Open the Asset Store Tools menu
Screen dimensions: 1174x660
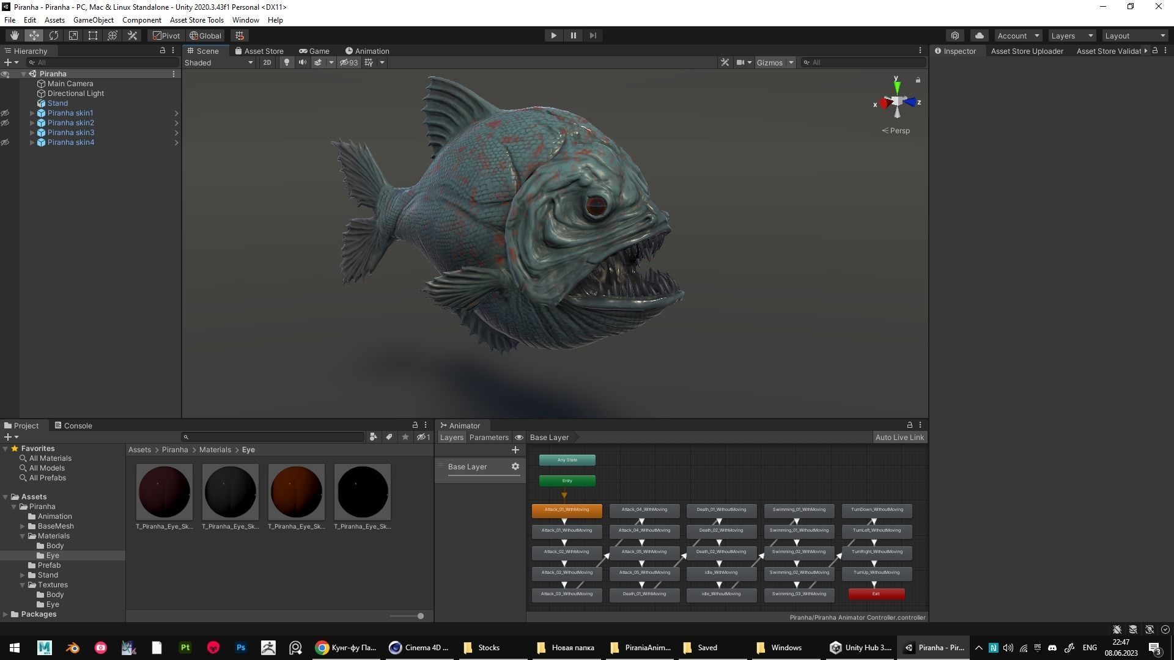(x=197, y=20)
